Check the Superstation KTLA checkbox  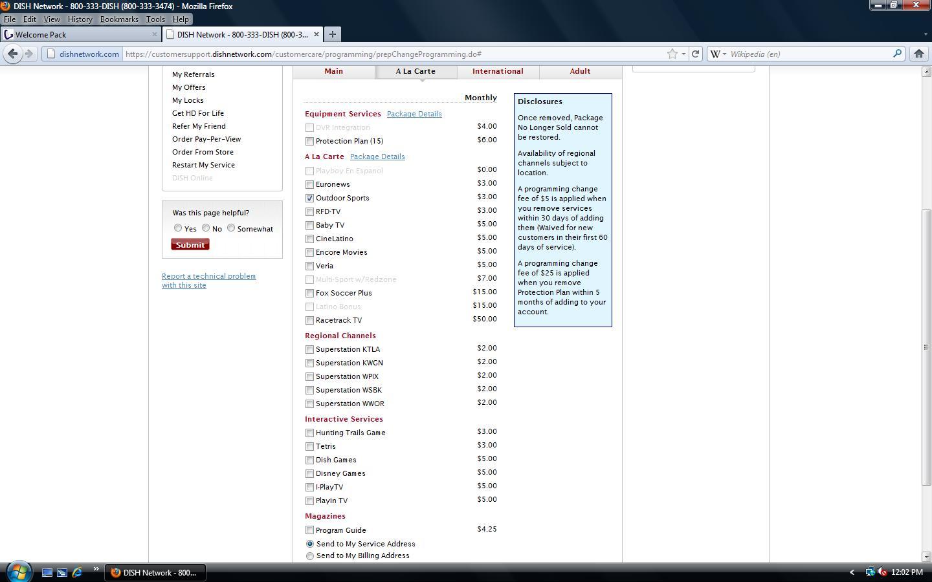(x=309, y=349)
